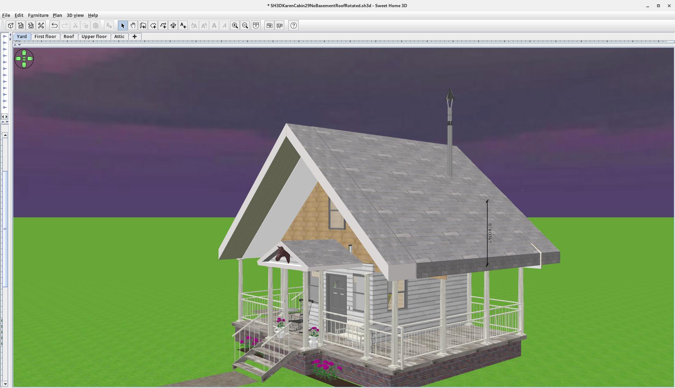
Task: Select the Create walls tool
Action: click(143, 26)
